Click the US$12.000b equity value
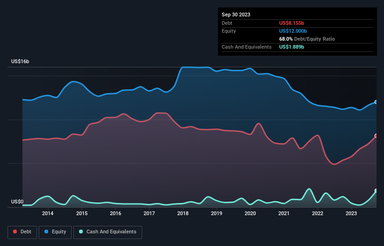 pyautogui.click(x=293, y=31)
